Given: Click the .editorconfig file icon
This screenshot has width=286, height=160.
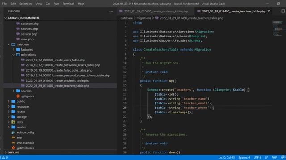Looking at the screenshot, I should pyautogui.click(x=13, y=132).
